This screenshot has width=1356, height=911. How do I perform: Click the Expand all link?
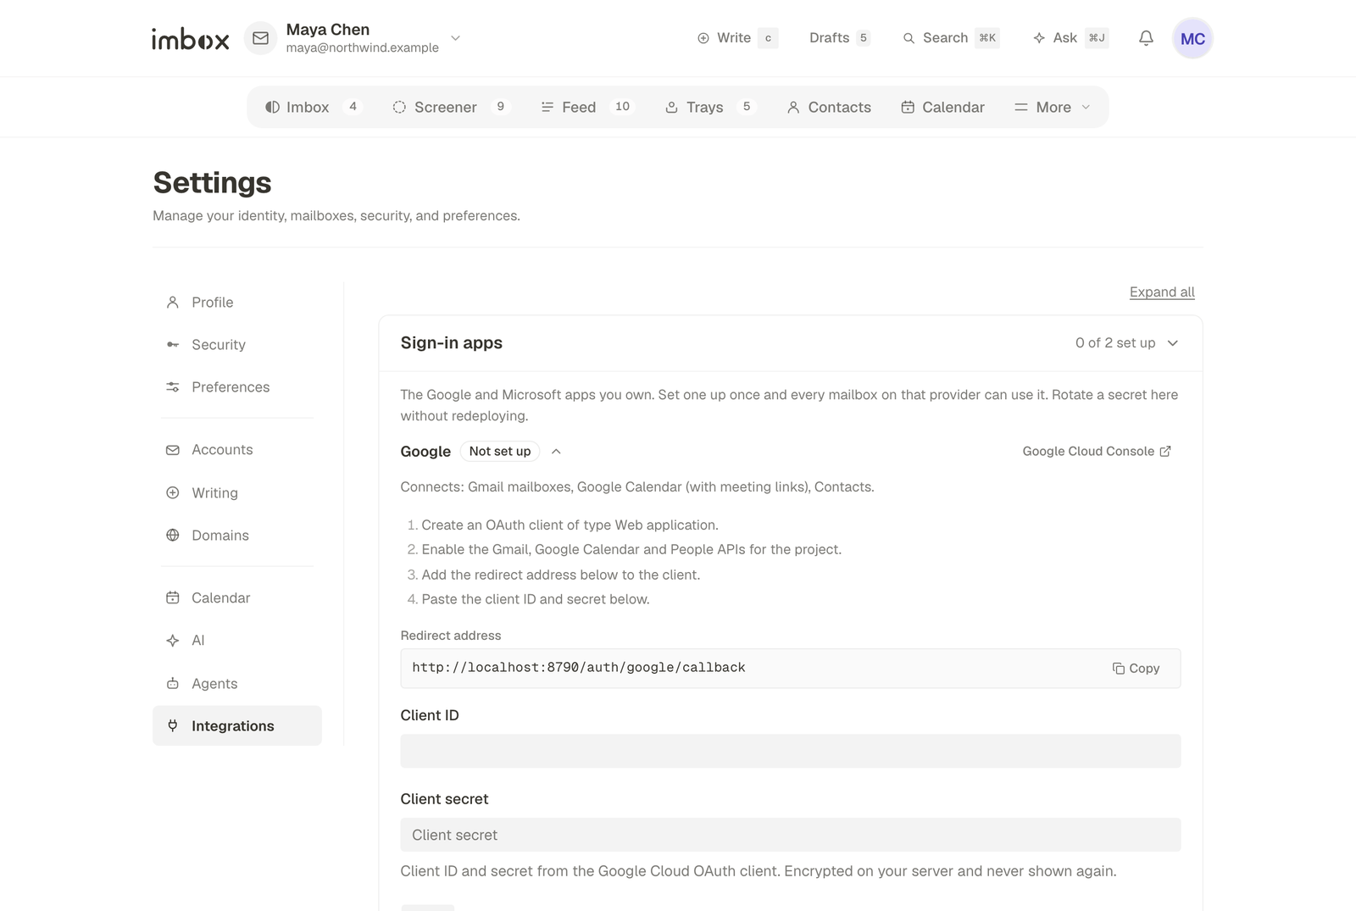1162,292
